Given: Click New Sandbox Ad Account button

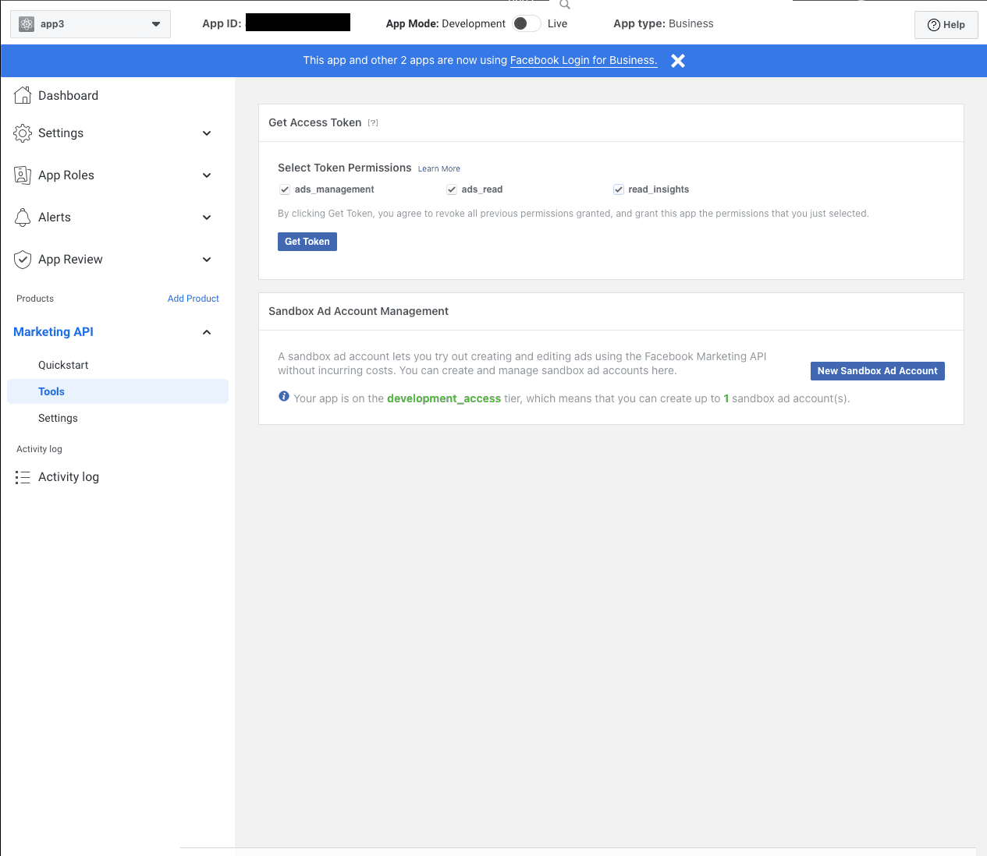Looking at the screenshot, I should 878,371.
